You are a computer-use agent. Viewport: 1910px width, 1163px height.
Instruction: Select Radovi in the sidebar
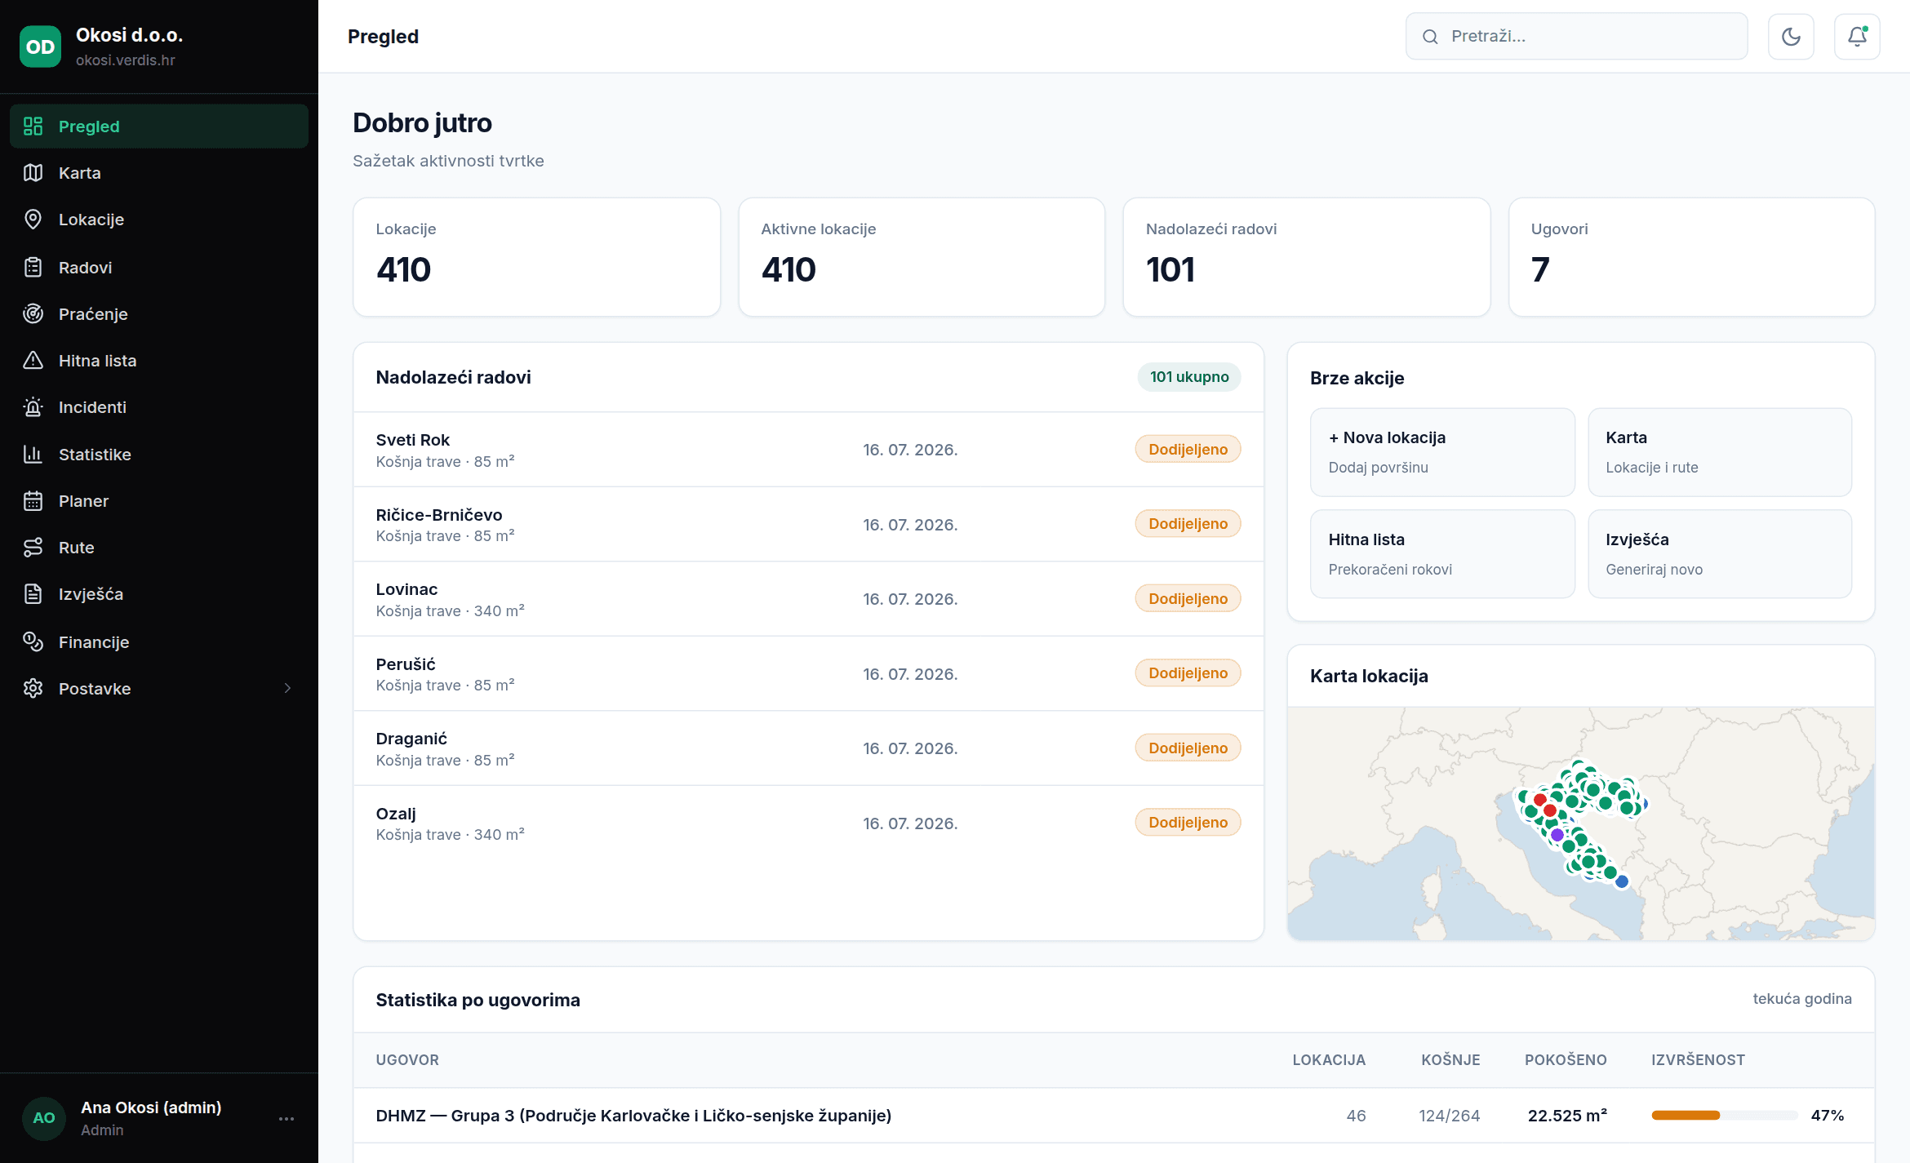click(159, 268)
